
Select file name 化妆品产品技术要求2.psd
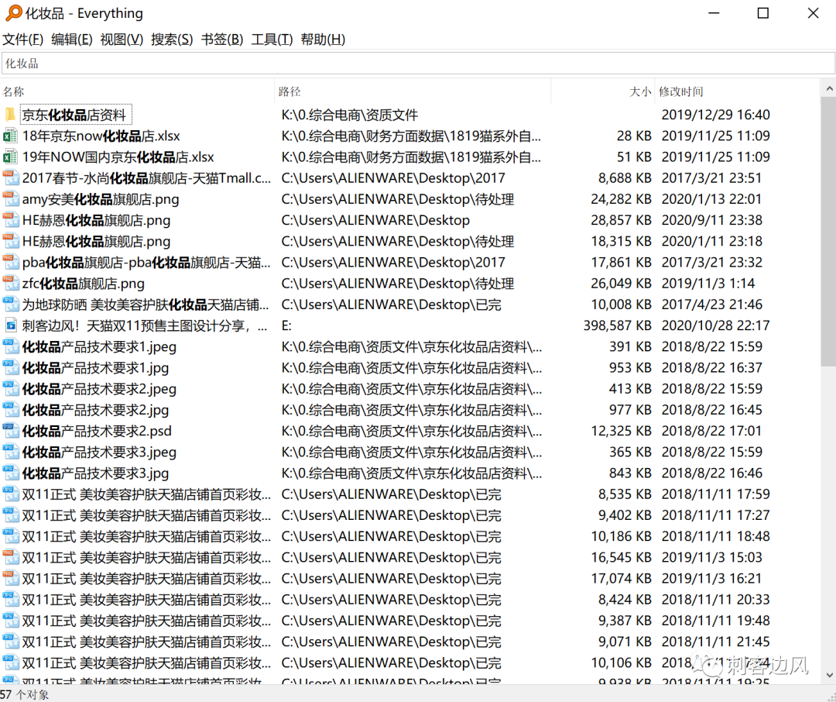97,431
